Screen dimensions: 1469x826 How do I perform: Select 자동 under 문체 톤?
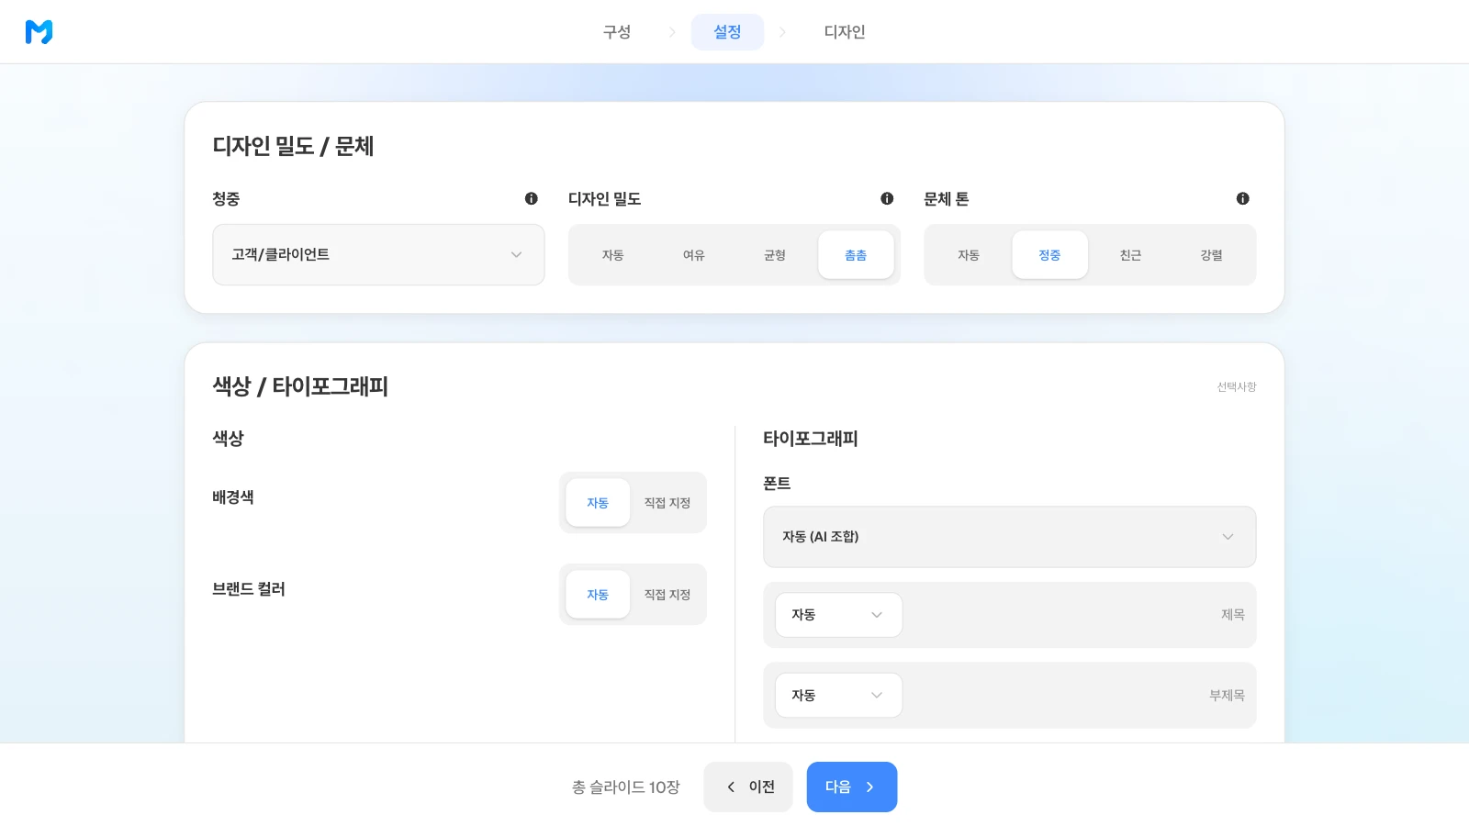coord(969,255)
